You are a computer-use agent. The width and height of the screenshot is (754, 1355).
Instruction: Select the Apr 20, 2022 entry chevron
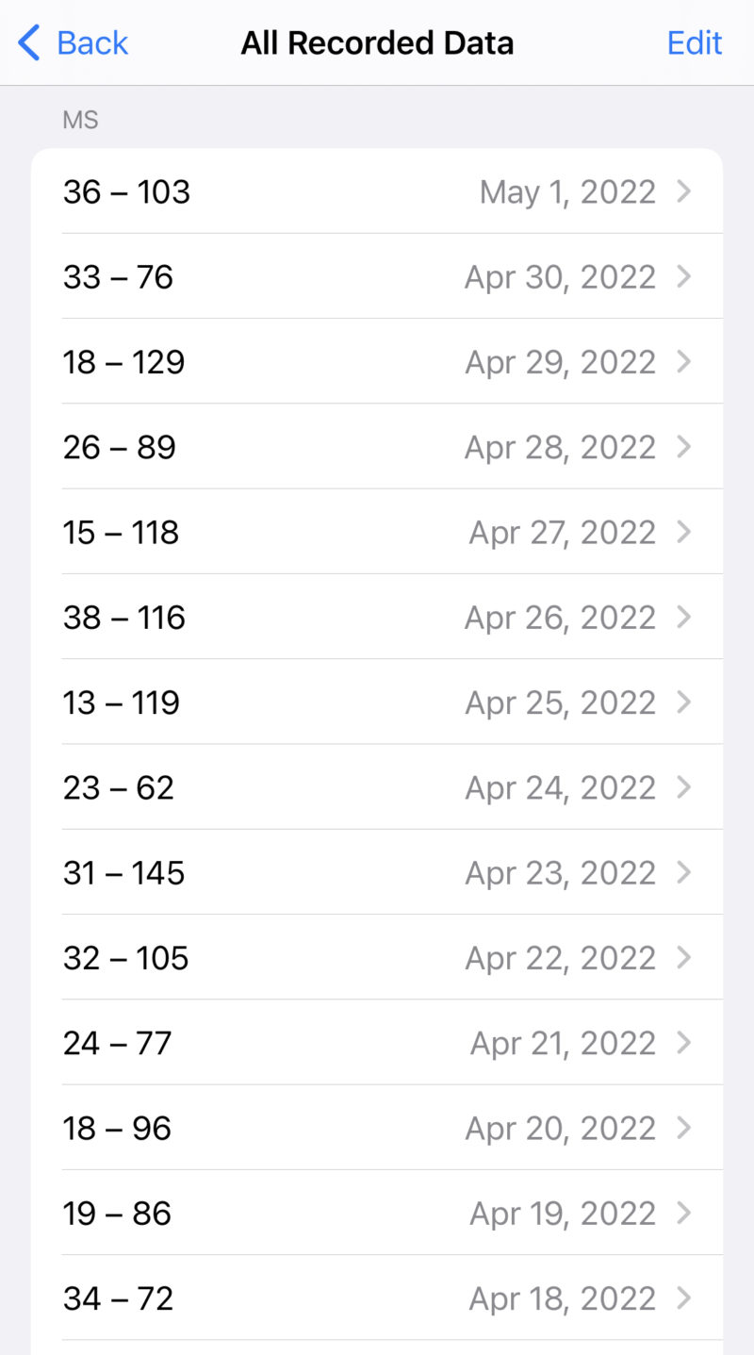[683, 1128]
